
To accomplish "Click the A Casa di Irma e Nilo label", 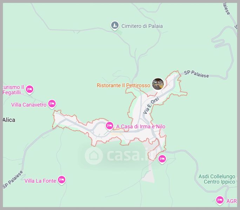I will [141, 126].
